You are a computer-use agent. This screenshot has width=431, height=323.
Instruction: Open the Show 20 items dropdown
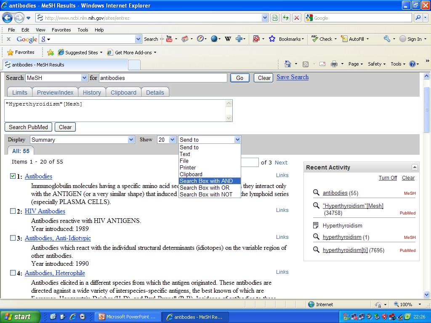[x=172, y=140]
